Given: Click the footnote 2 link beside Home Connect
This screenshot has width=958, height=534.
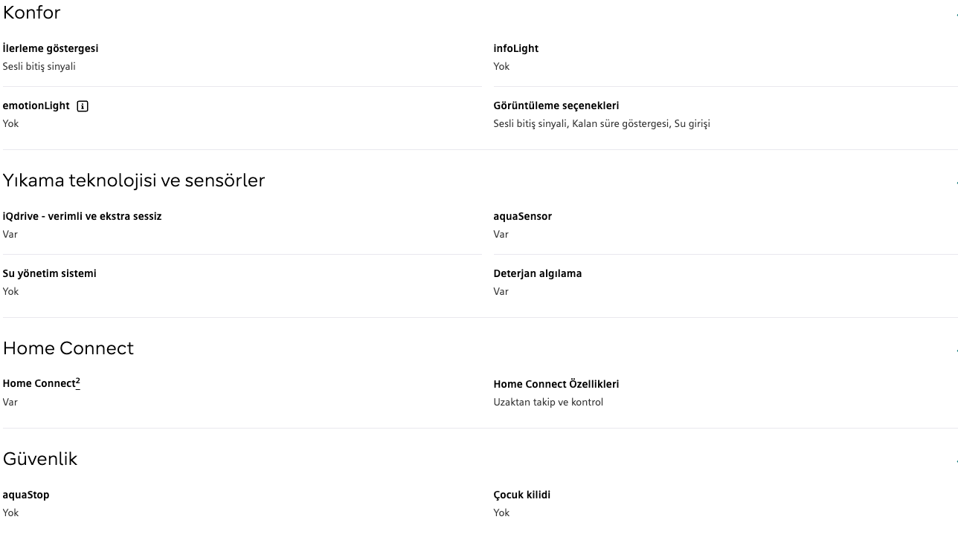Looking at the screenshot, I should [x=78, y=382].
